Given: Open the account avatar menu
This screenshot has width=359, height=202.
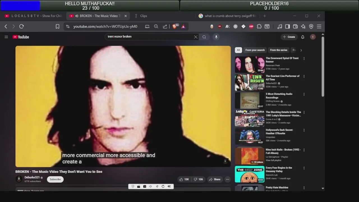Looking at the screenshot, I should pyautogui.click(x=313, y=37).
